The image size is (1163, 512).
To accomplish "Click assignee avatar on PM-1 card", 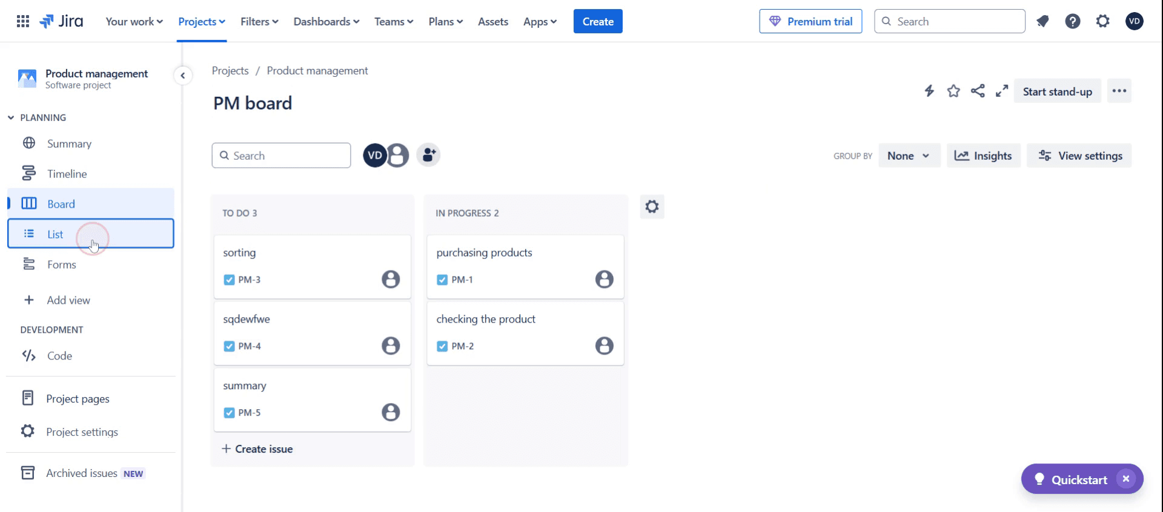I will pyautogui.click(x=604, y=280).
